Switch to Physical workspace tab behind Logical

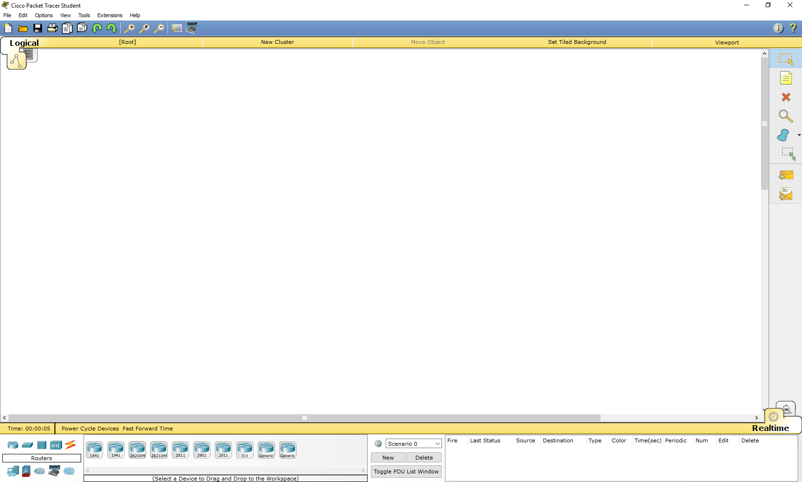tap(32, 55)
